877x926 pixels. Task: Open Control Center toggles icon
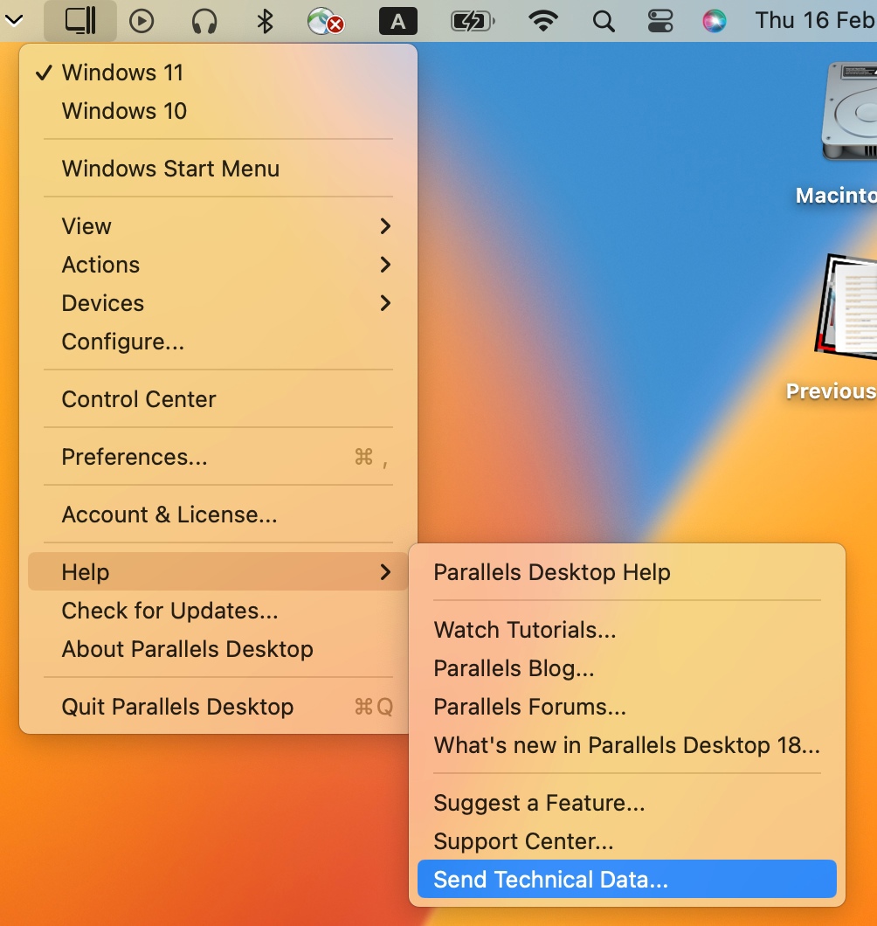pos(660,20)
